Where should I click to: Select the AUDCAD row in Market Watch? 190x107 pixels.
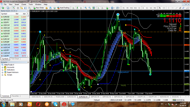[x=14, y=45]
